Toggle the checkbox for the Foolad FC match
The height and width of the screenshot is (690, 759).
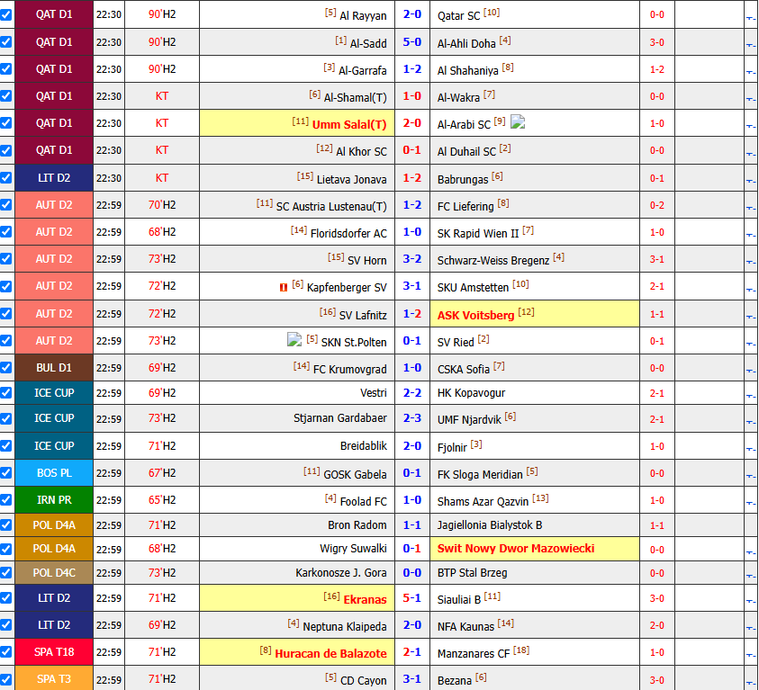pyautogui.click(x=5, y=500)
